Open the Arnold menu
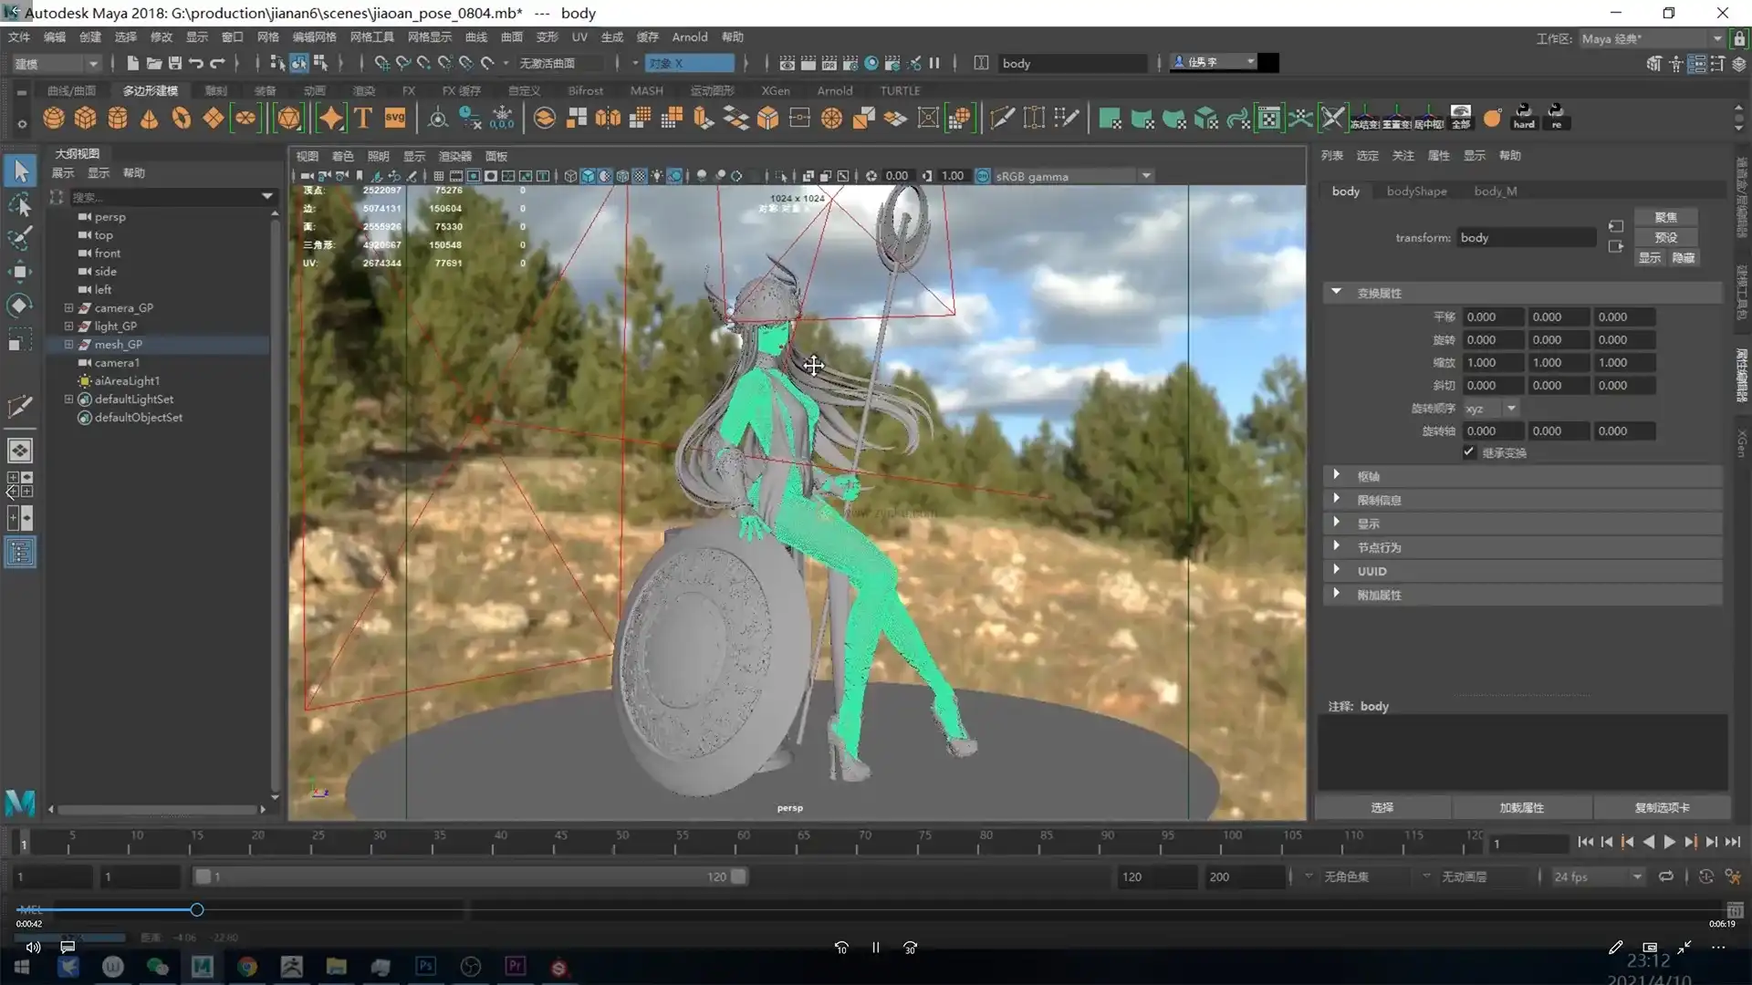 pyautogui.click(x=689, y=37)
